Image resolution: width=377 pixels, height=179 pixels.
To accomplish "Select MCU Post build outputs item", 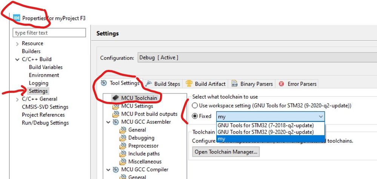I will pos(149,114).
